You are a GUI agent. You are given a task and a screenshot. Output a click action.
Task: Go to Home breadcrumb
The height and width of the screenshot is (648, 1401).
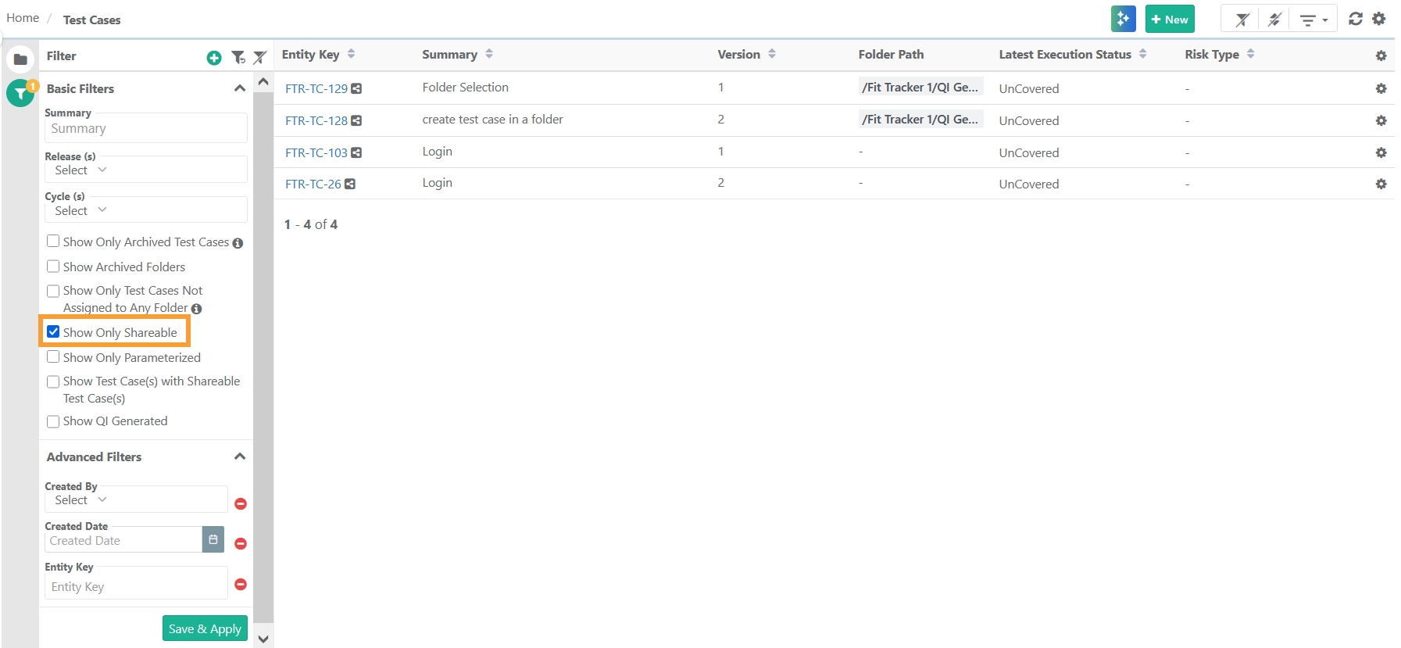coord(23,18)
